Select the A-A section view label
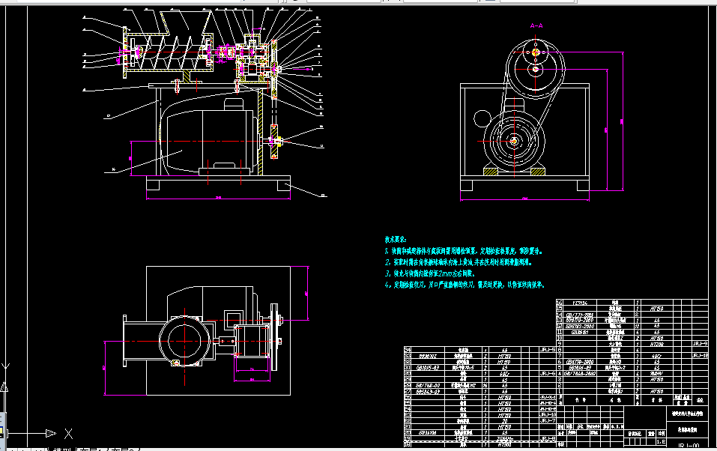Screen dimensions: 717x451 tap(536, 26)
